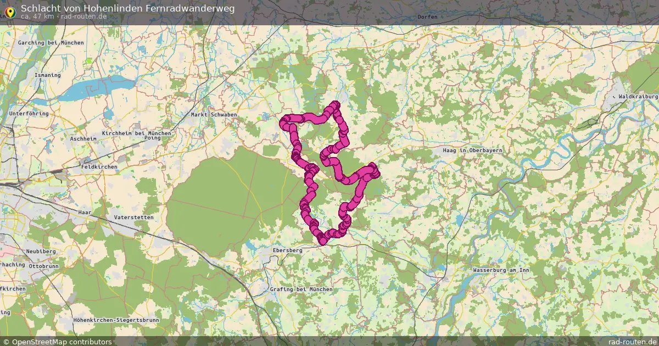Image resolution: width=659 pixels, height=346 pixels.
Task: Click the subtitle ca. 47 km rad-routen.de
Action: (64, 16)
